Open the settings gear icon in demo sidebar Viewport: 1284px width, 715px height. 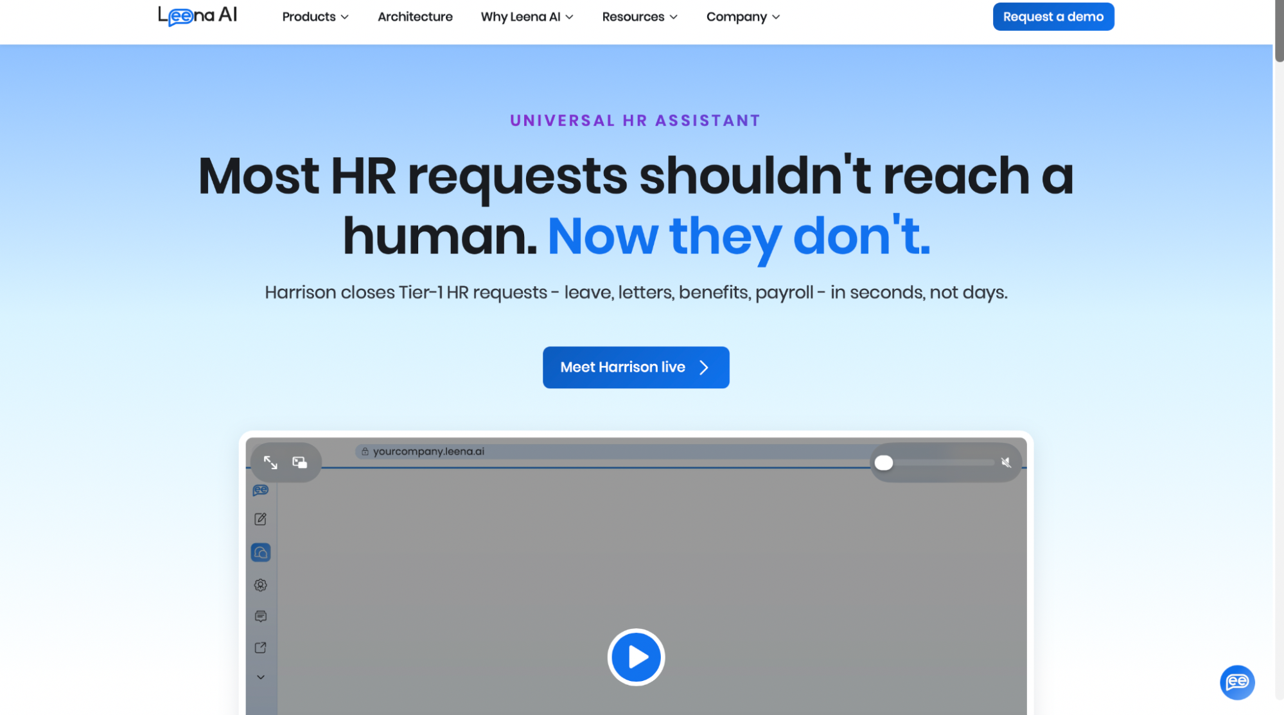(x=260, y=585)
